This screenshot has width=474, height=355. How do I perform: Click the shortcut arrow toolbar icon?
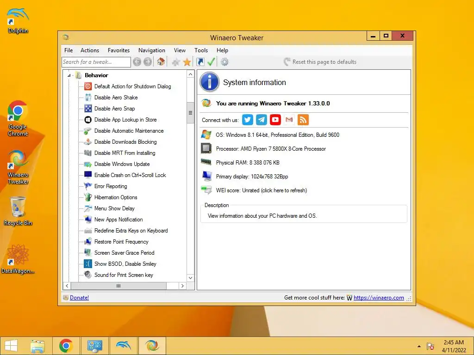[200, 62]
